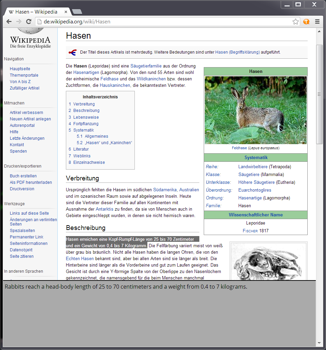Open the Systematik infobox heading link
The image size is (326, 350).
tap(256, 158)
